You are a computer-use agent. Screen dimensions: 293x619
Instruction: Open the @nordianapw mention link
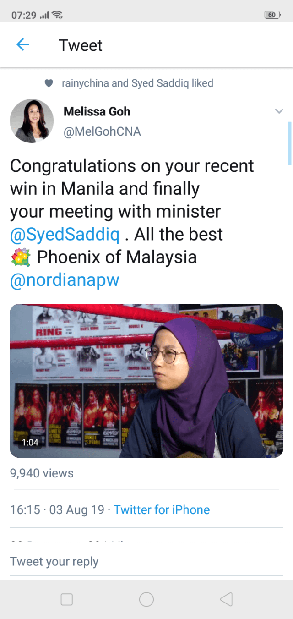point(65,280)
